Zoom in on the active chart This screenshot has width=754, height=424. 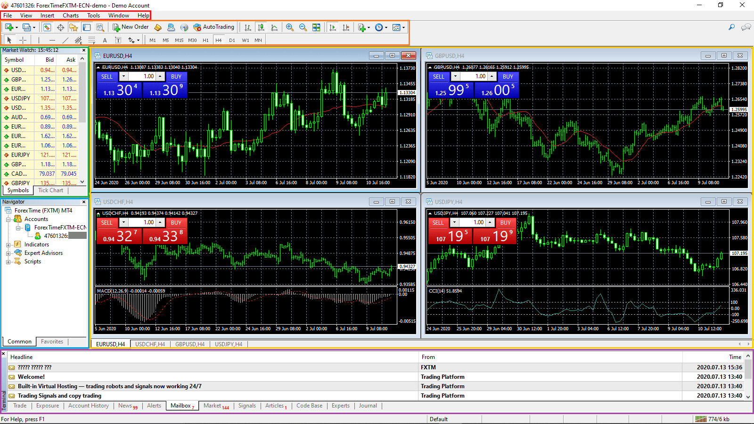click(290, 27)
